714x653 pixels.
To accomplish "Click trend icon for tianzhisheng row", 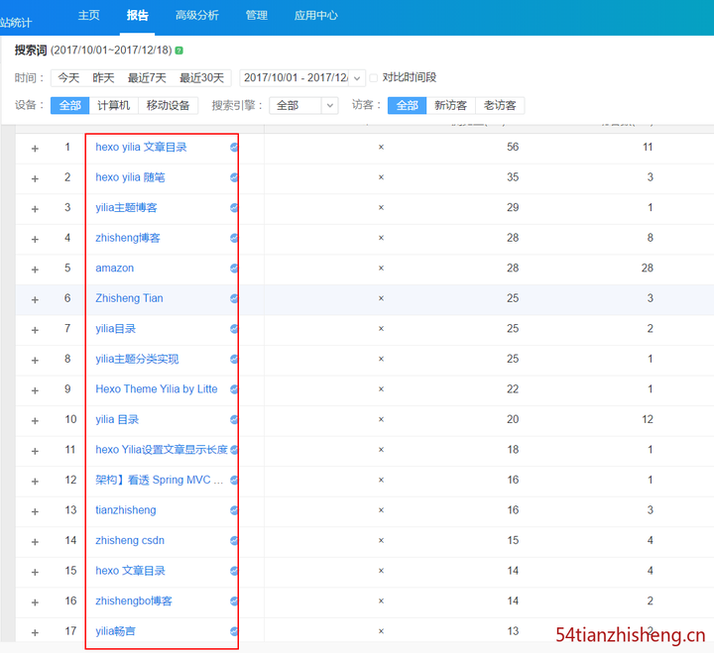I will (x=234, y=510).
